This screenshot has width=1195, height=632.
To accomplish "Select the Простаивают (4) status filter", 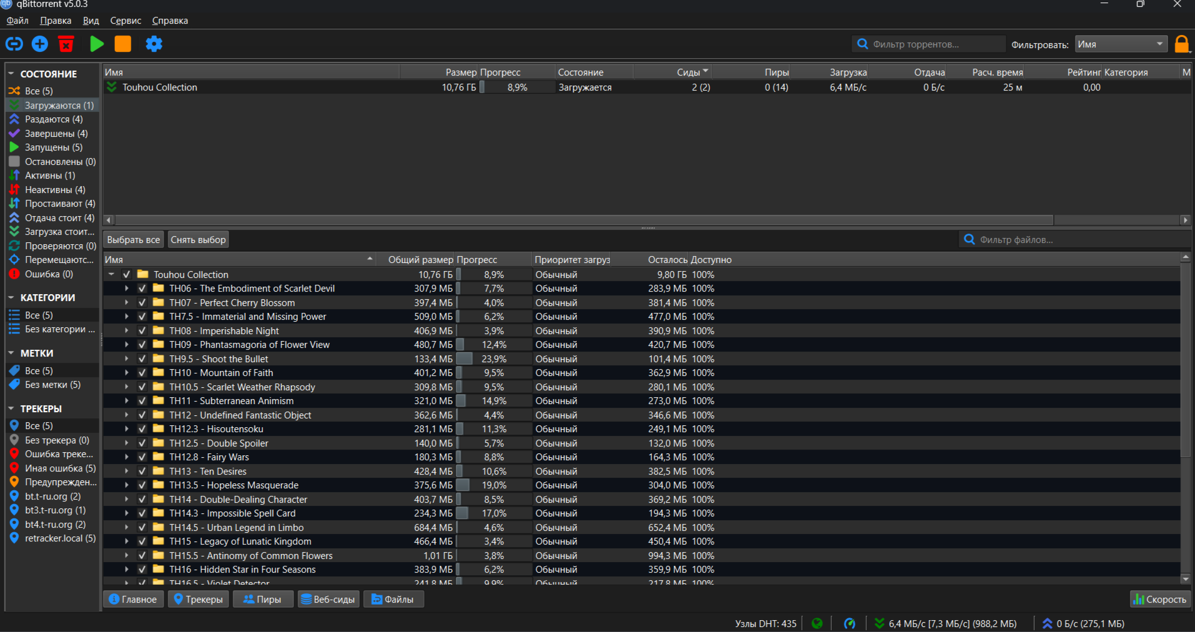I will [x=52, y=204].
